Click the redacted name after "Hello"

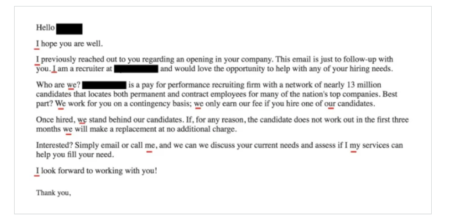69,28
